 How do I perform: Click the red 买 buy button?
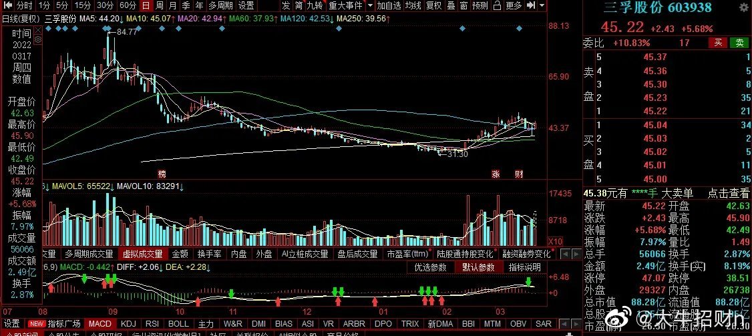click(717, 43)
